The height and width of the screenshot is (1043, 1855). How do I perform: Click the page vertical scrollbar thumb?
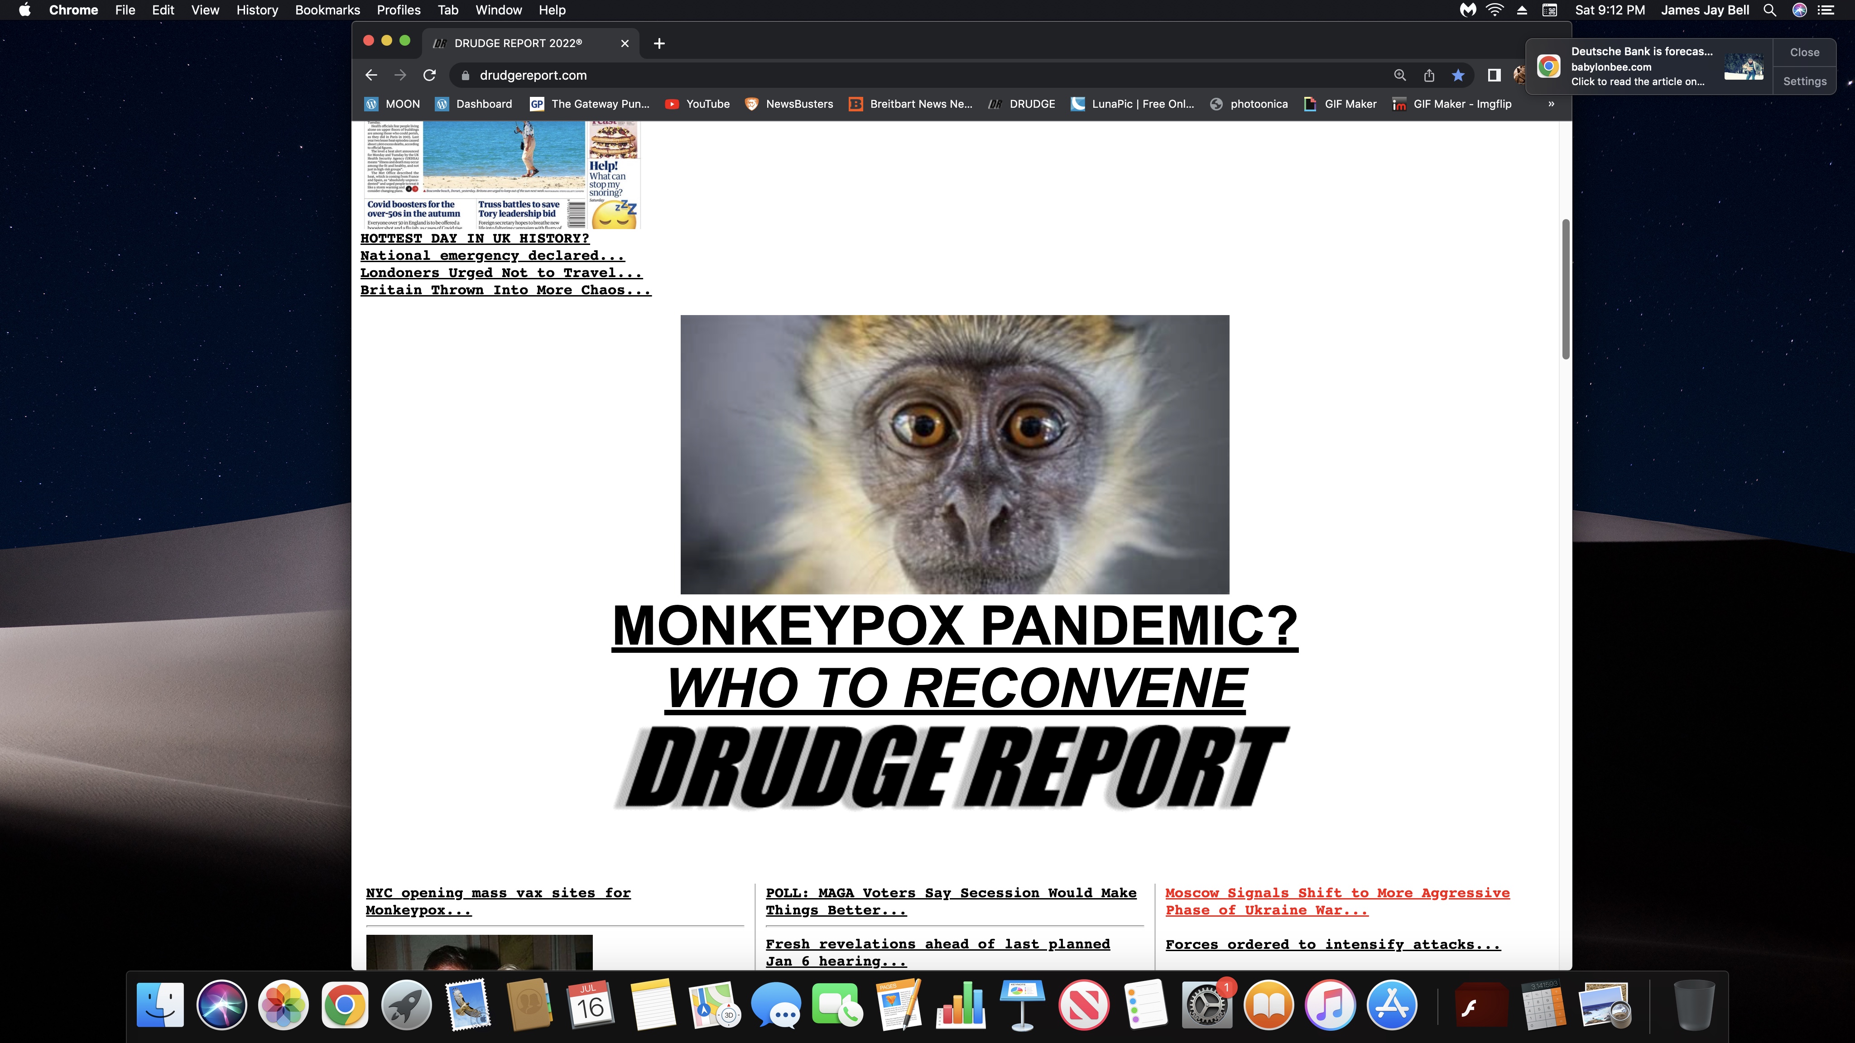click(x=1566, y=289)
